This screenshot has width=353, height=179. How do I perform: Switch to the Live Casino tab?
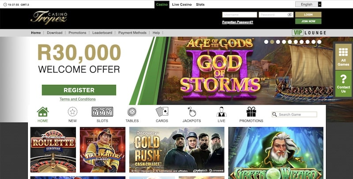tap(182, 4)
